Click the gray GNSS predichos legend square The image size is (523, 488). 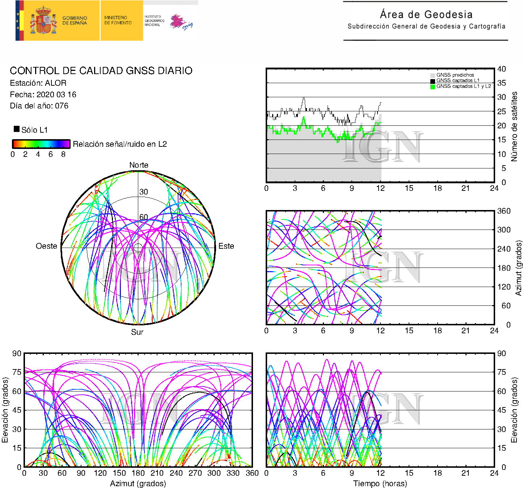pos(433,75)
